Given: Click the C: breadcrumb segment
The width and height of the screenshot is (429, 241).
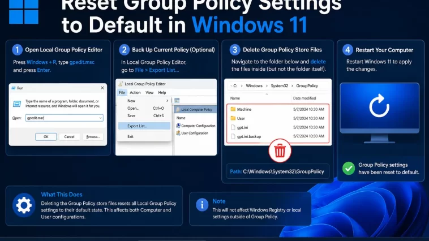Looking at the screenshot, I should click(235, 85).
